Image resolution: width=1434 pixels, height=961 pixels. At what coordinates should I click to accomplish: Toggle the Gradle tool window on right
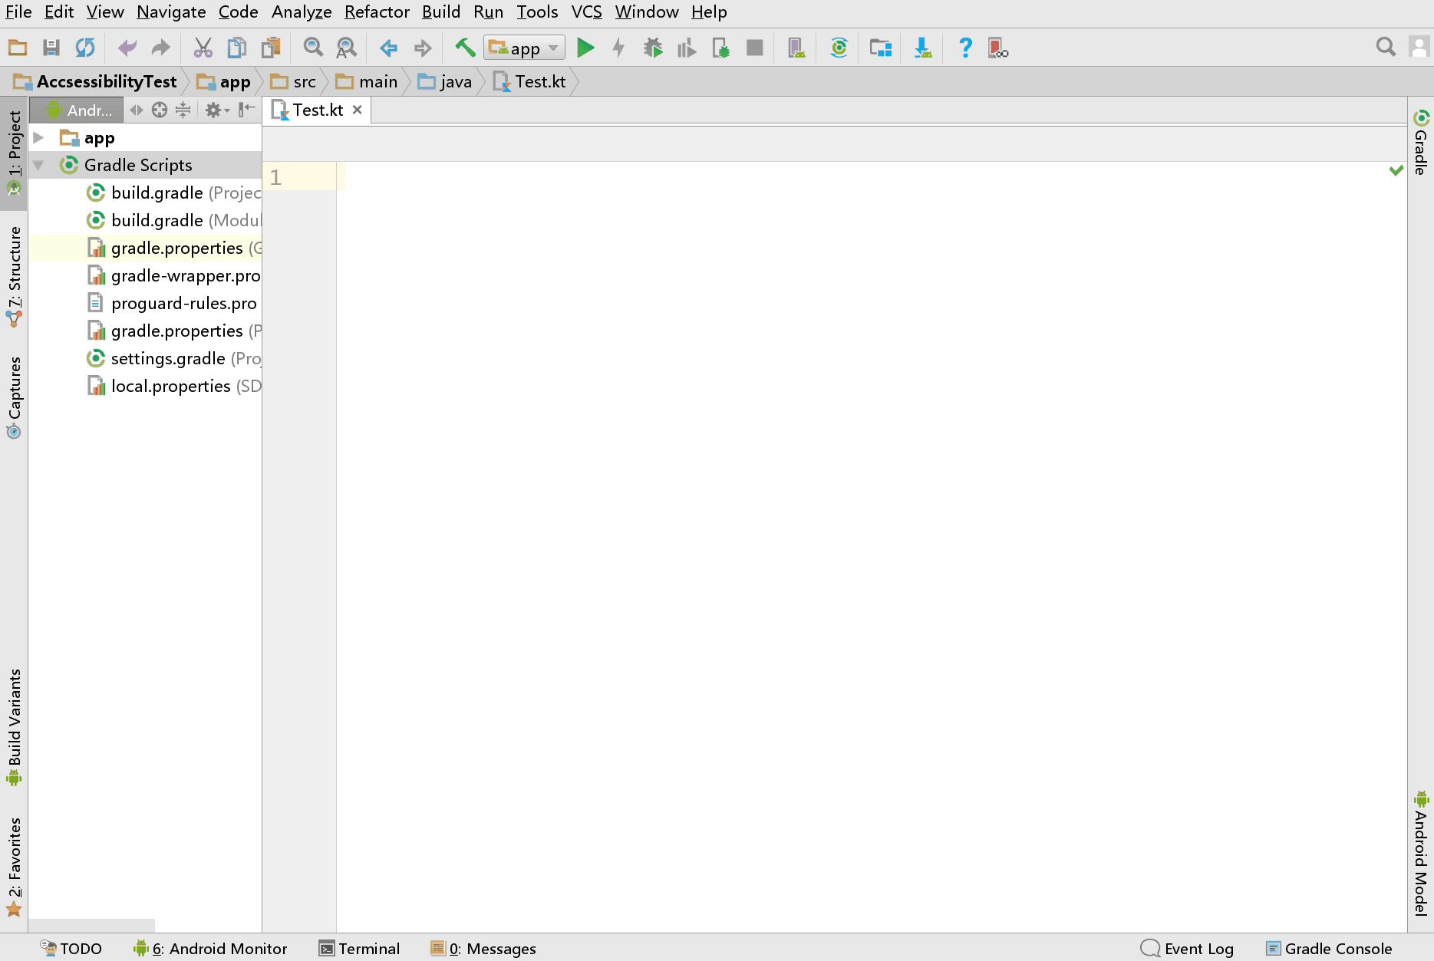[x=1421, y=143]
